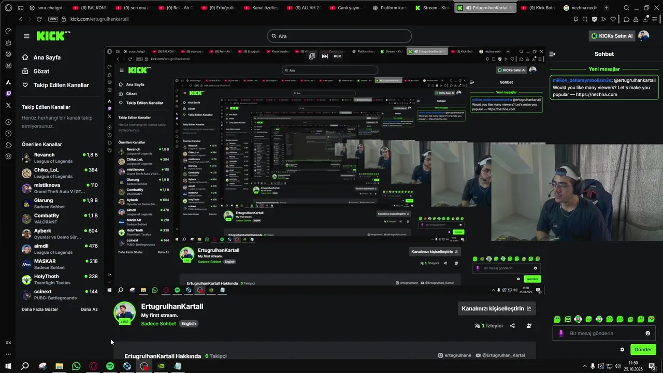Send chat message with Gönder

(x=643, y=350)
